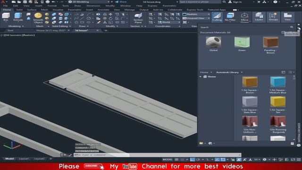Select 1.5in Square - Medium Blue material
The height and width of the screenshot is (170, 302).
[278, 85]
